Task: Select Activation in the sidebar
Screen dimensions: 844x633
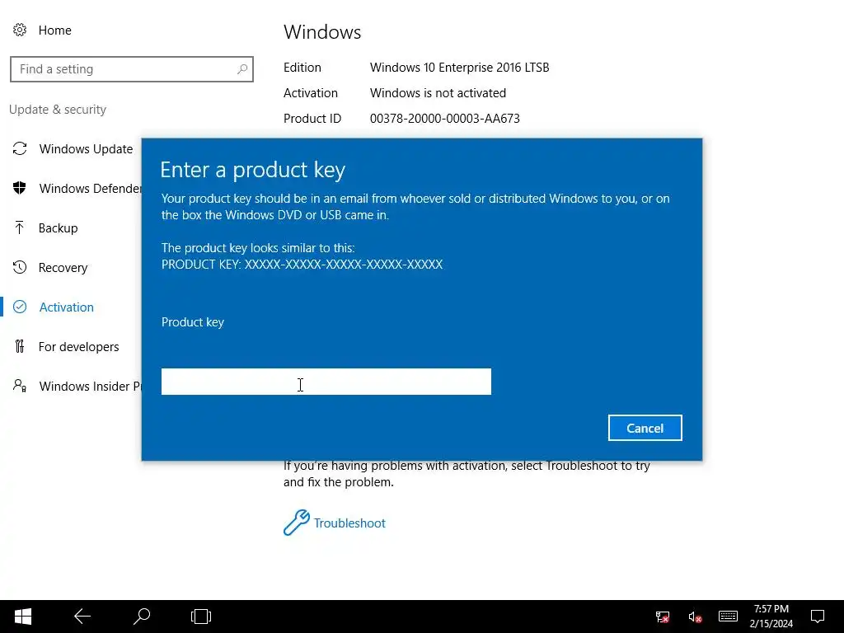Action: pos(67,307)
